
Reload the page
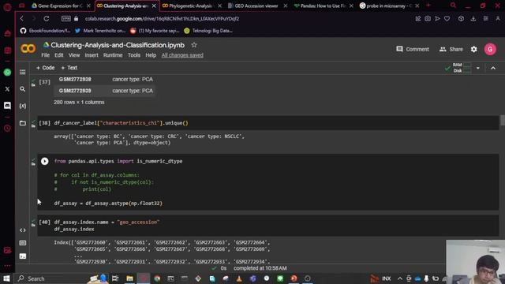pos(47,19)
